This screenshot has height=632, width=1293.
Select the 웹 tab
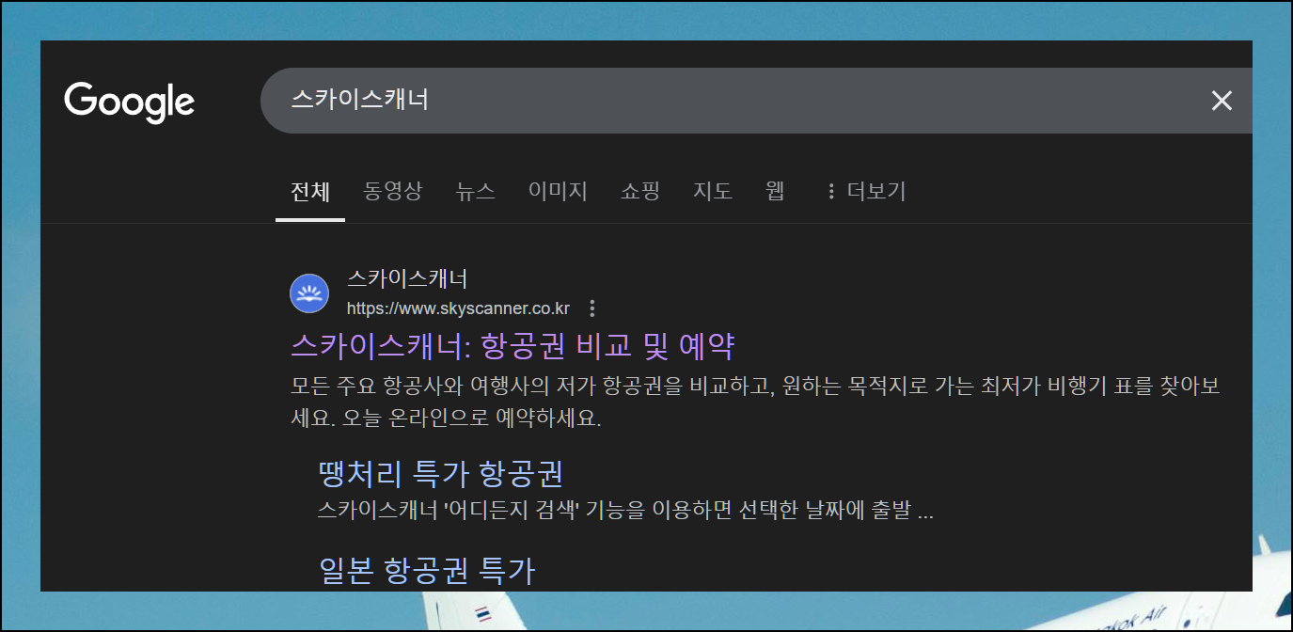pyautogui.click(x=775, y=192)
